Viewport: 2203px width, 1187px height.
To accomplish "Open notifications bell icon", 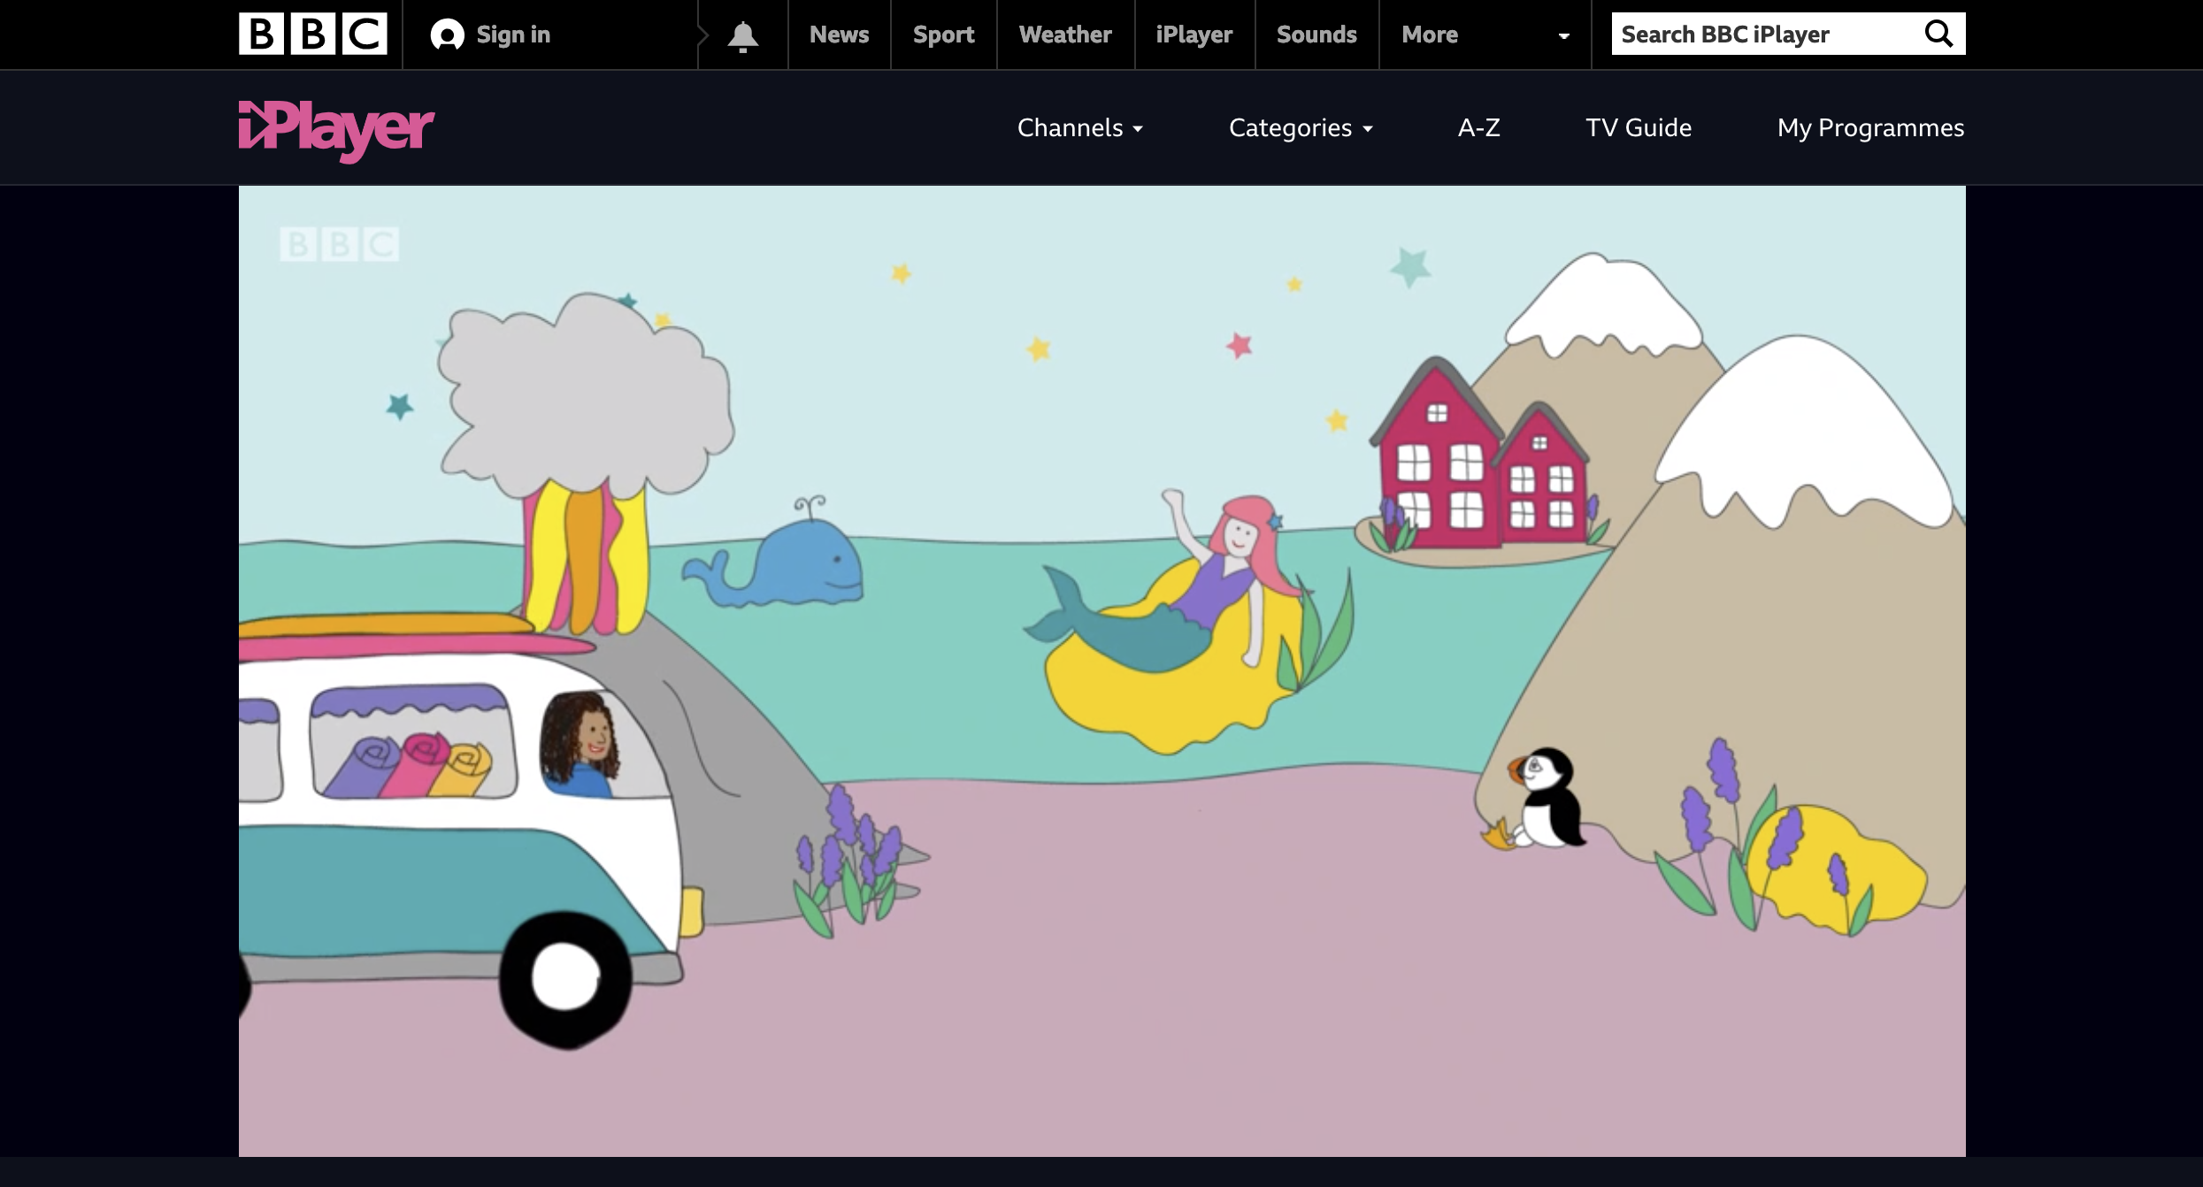I will pos(742,36).
